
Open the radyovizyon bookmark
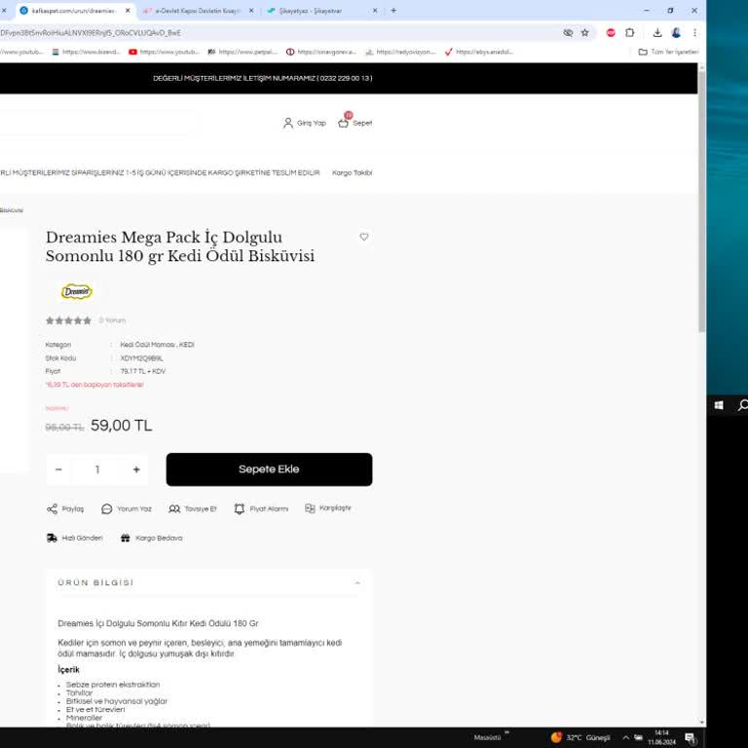pos(400,52)
